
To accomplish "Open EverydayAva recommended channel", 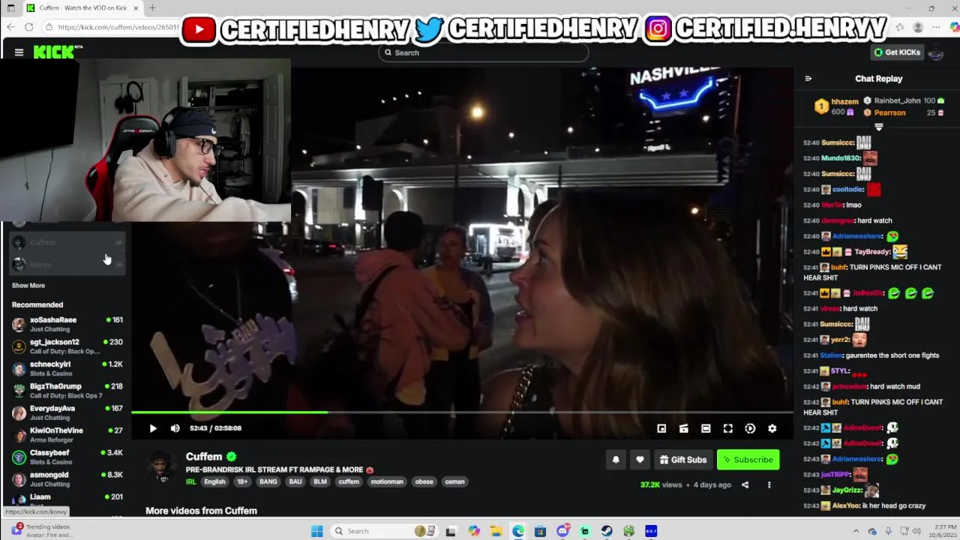I will 67,412.
